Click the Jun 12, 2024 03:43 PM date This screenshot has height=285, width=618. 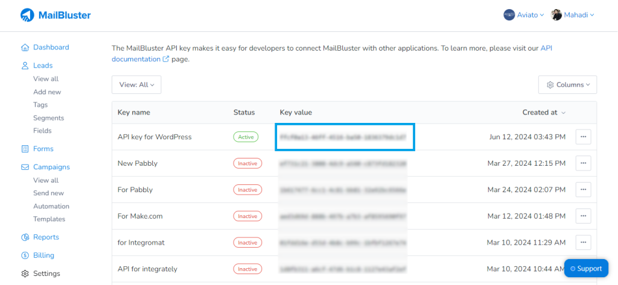click(x=527, y=137)
